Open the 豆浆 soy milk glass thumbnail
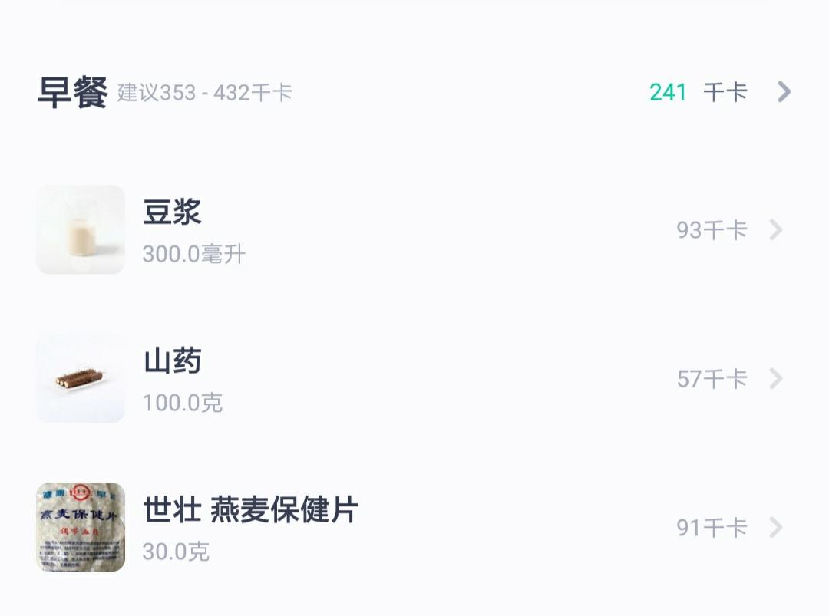 [81, 229]
